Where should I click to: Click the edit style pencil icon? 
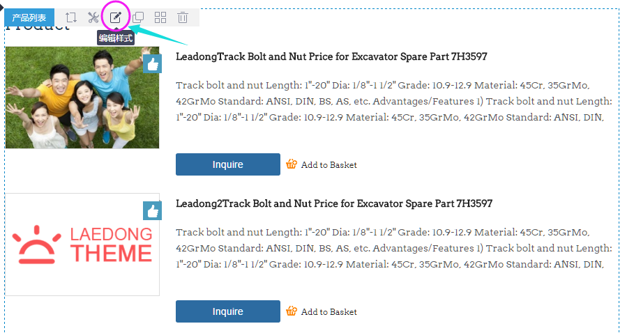(x=116, y=17)
